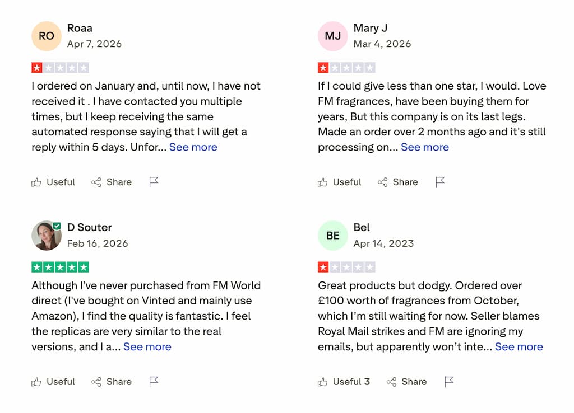Click the one-star rating on Mary J's review
574x413 pixels.
pos(346,67)
